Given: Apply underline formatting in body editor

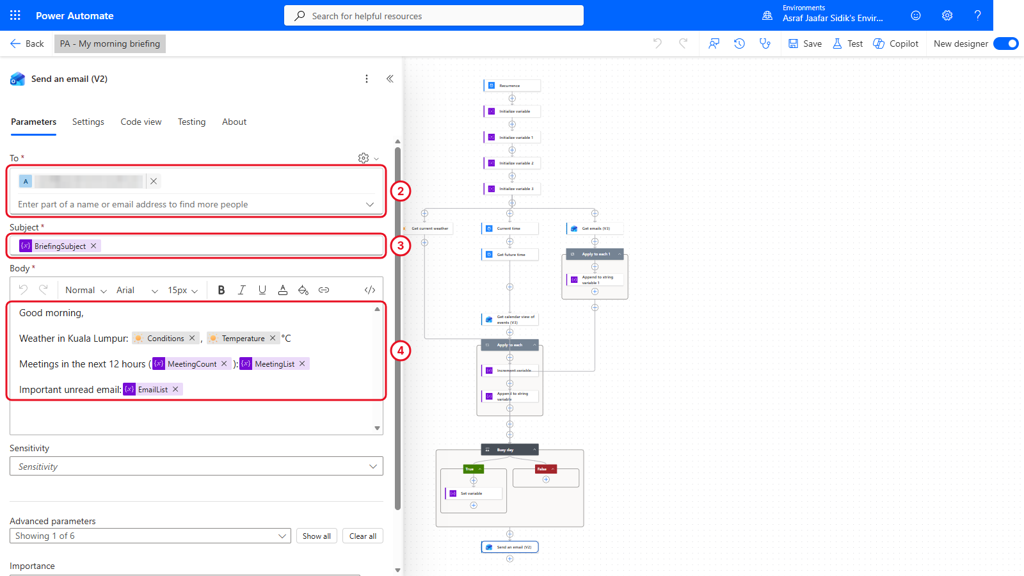Looking at the screenshot, I should tap(262, 290).
